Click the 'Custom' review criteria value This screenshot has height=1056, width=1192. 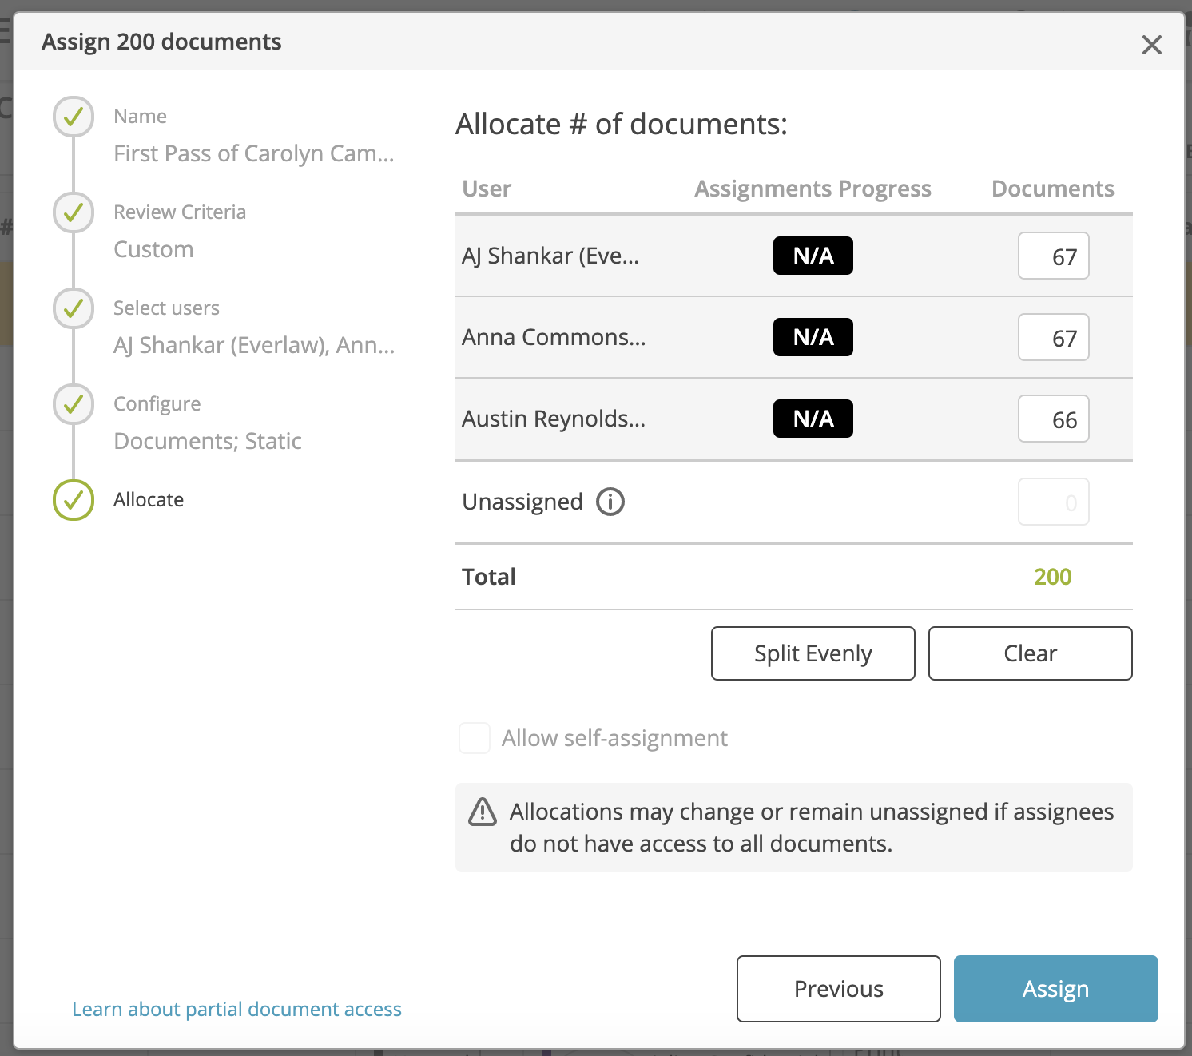click(x=153, y=249)
